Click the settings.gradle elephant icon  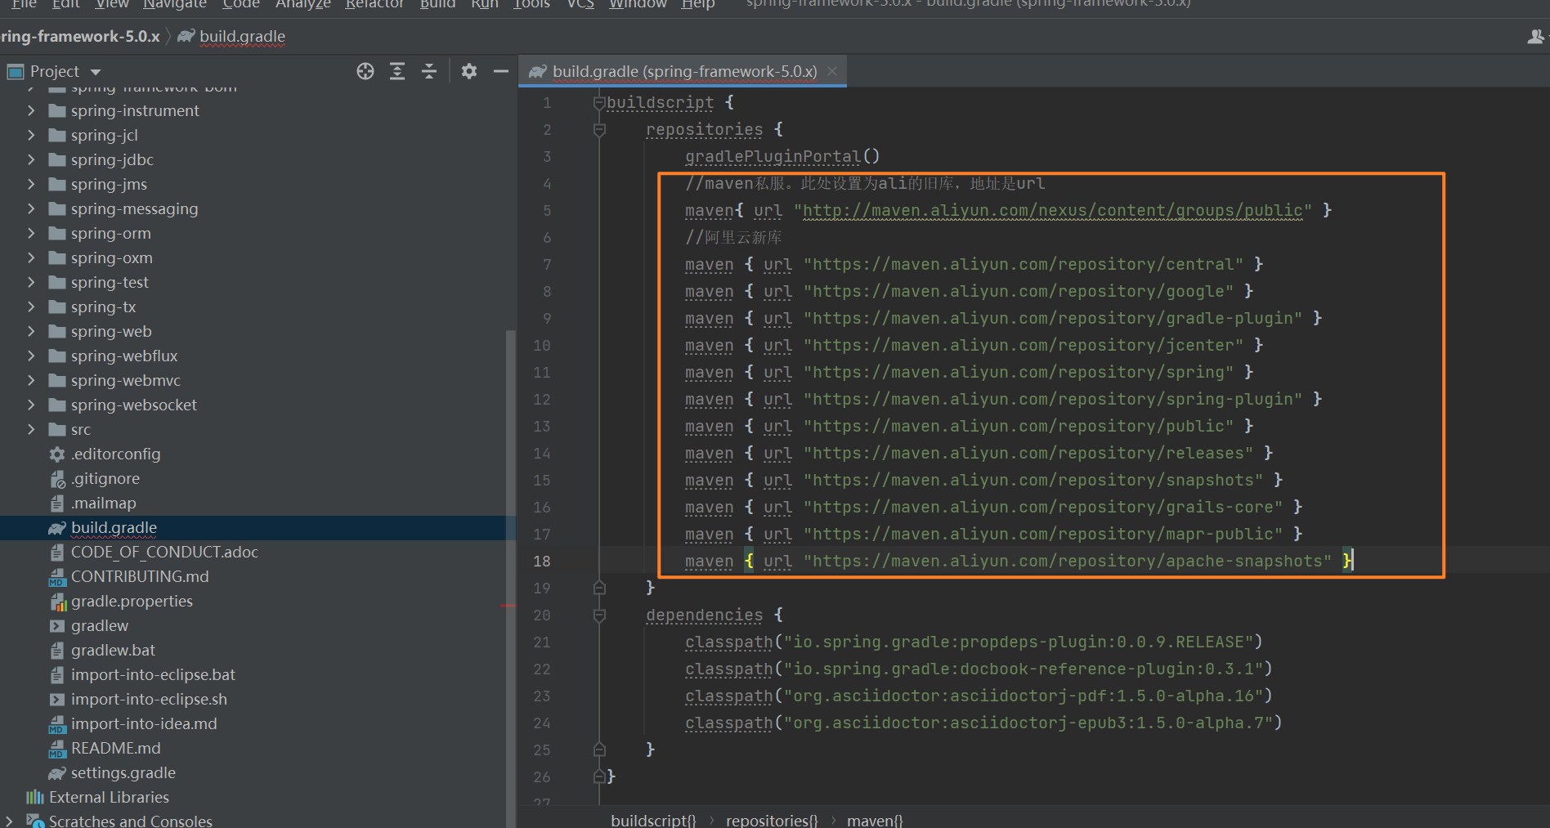click(x=57, y=772)
